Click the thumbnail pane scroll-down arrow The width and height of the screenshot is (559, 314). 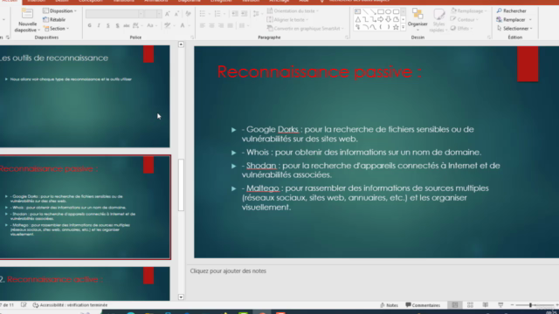[181, 297]
